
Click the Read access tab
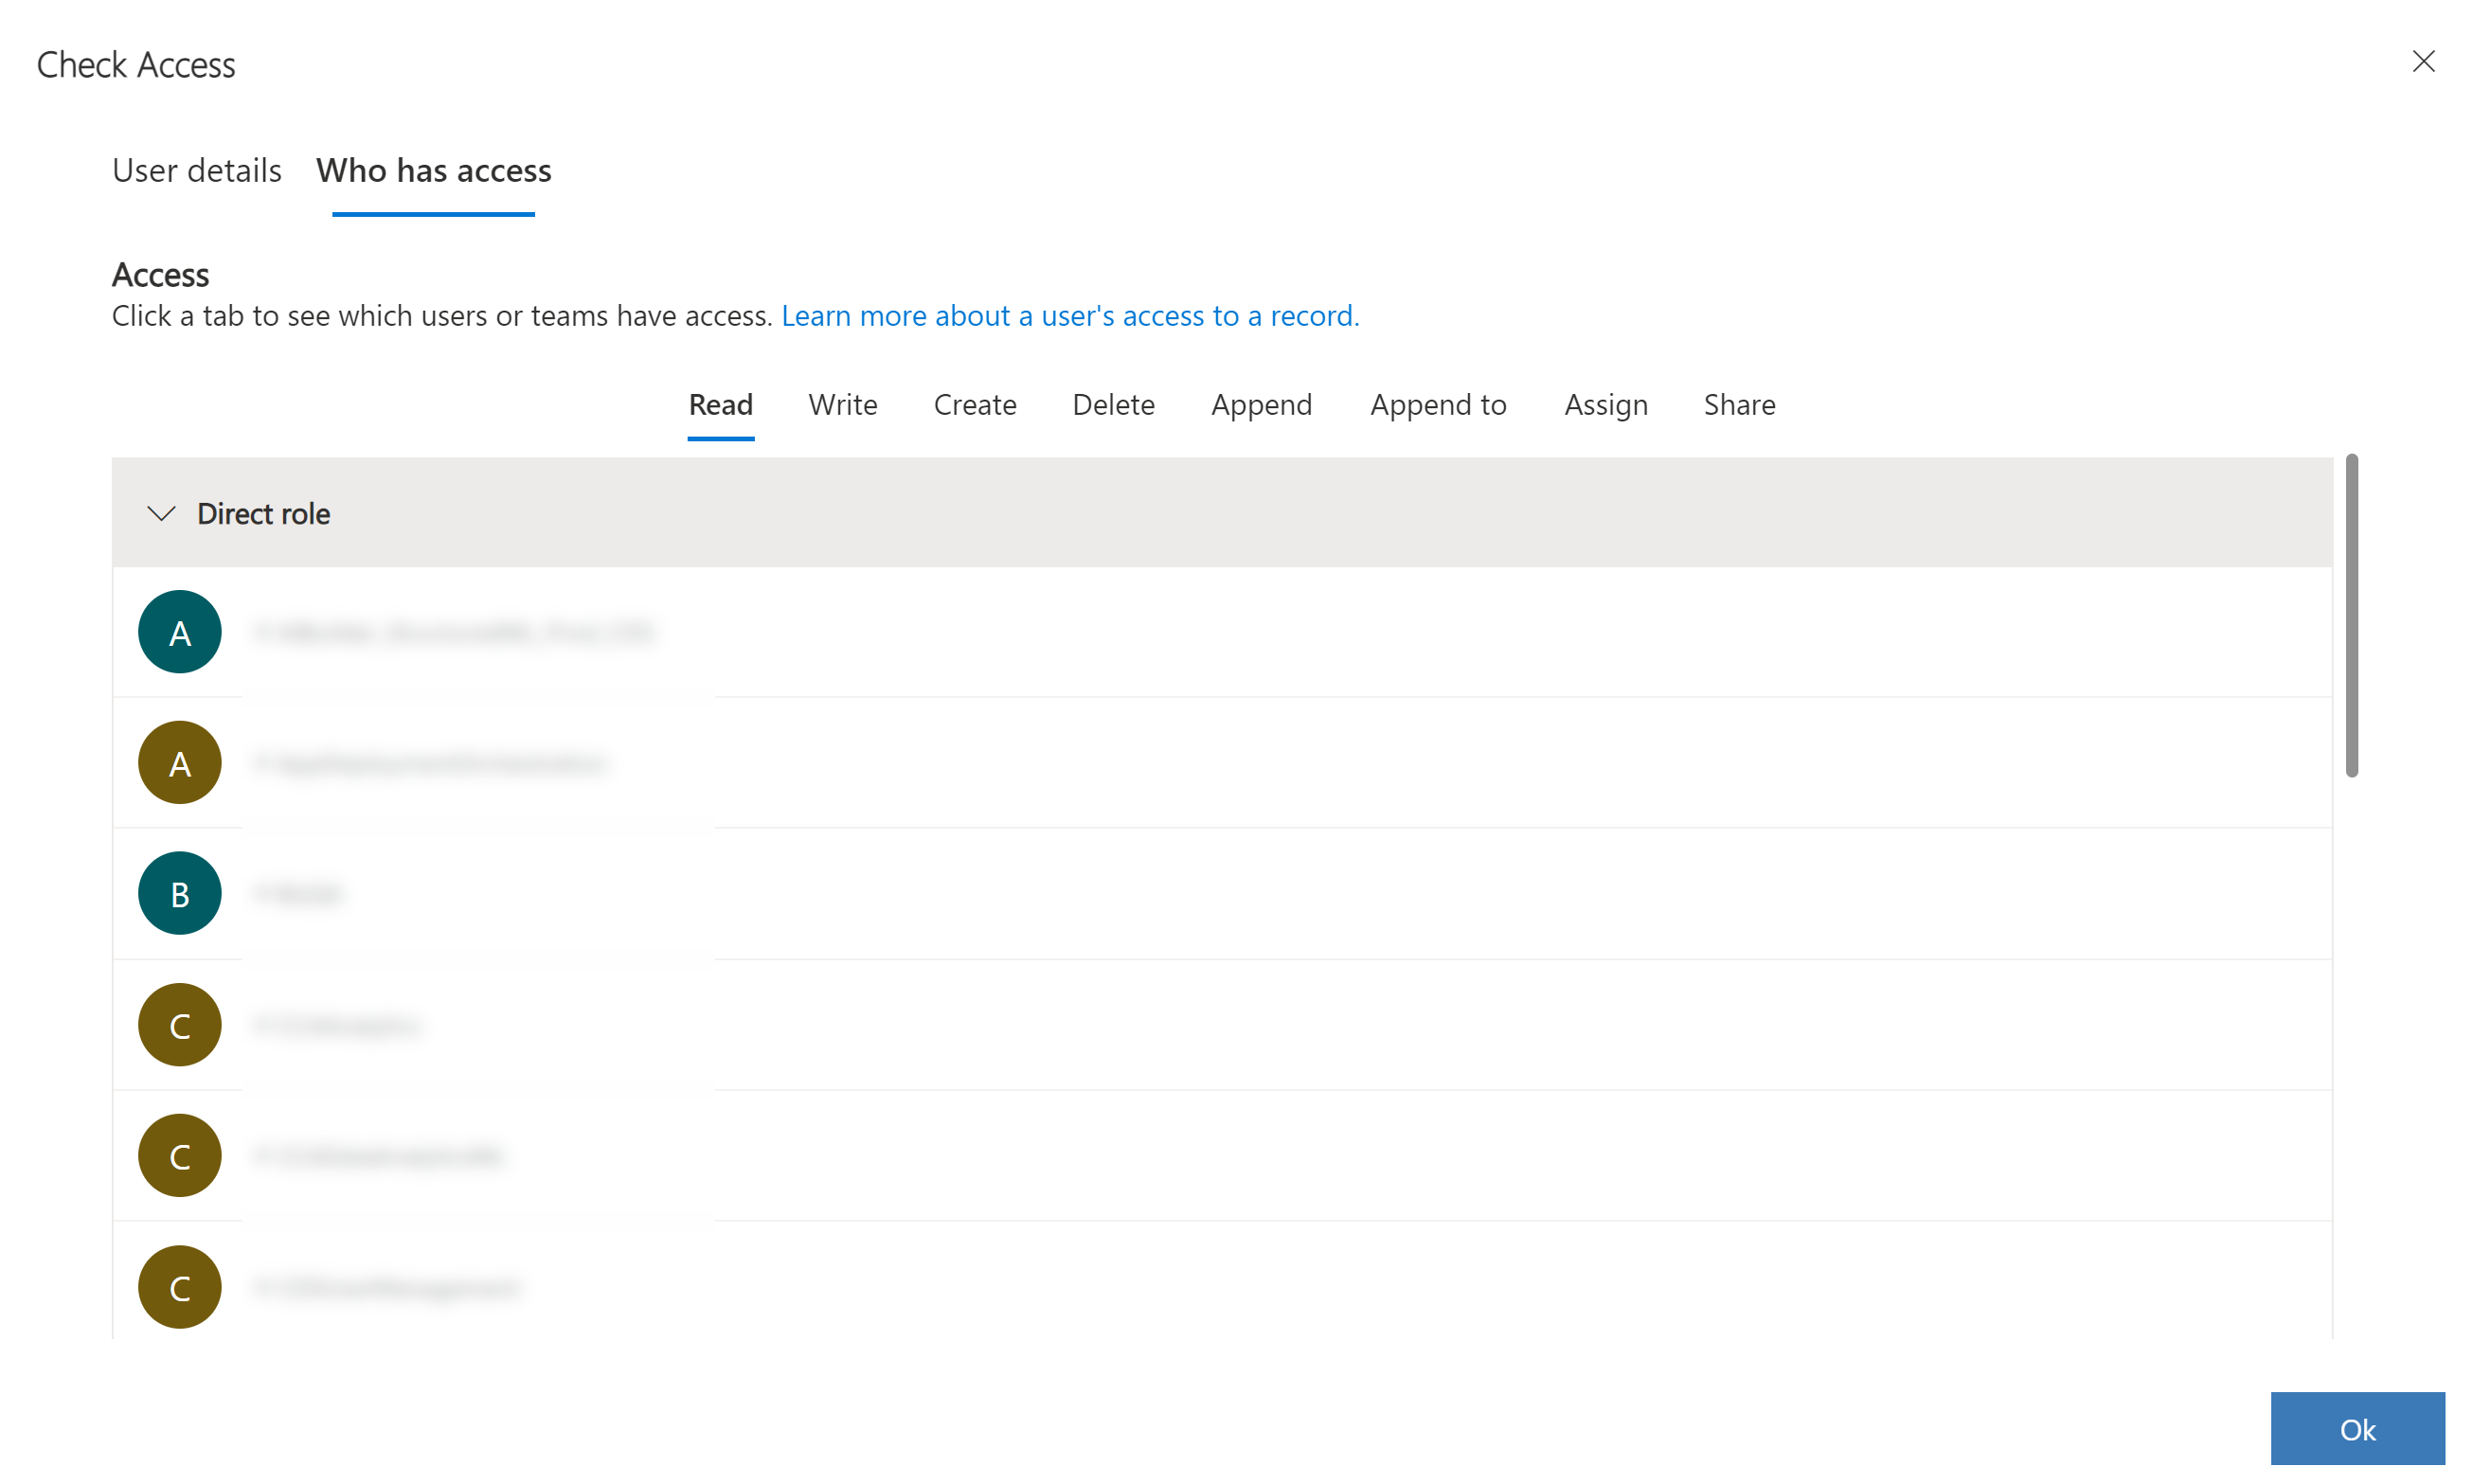pyautogui.click(x=721, y=404)
